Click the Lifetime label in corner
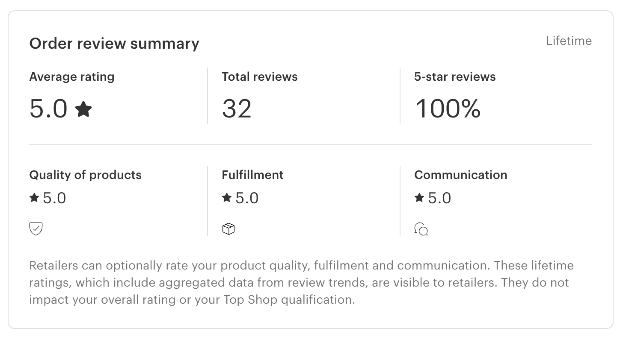 [569, 41]
